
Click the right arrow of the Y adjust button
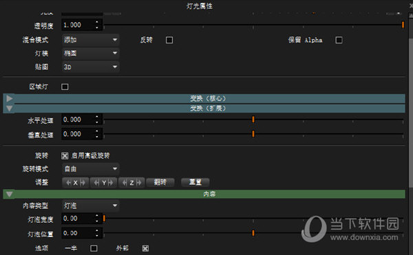coord(110,182)
